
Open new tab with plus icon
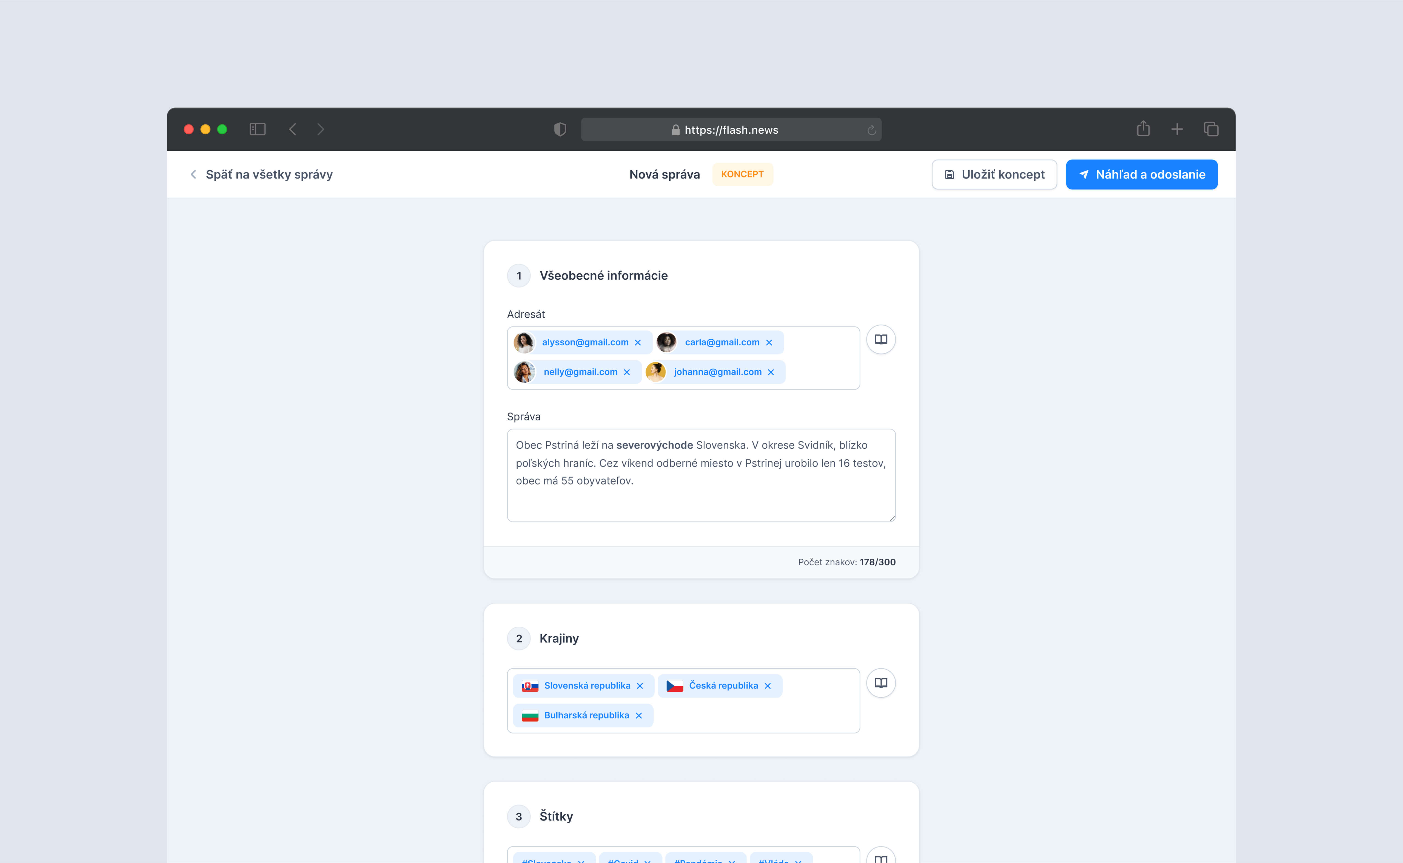click(x=1177, y=130)
